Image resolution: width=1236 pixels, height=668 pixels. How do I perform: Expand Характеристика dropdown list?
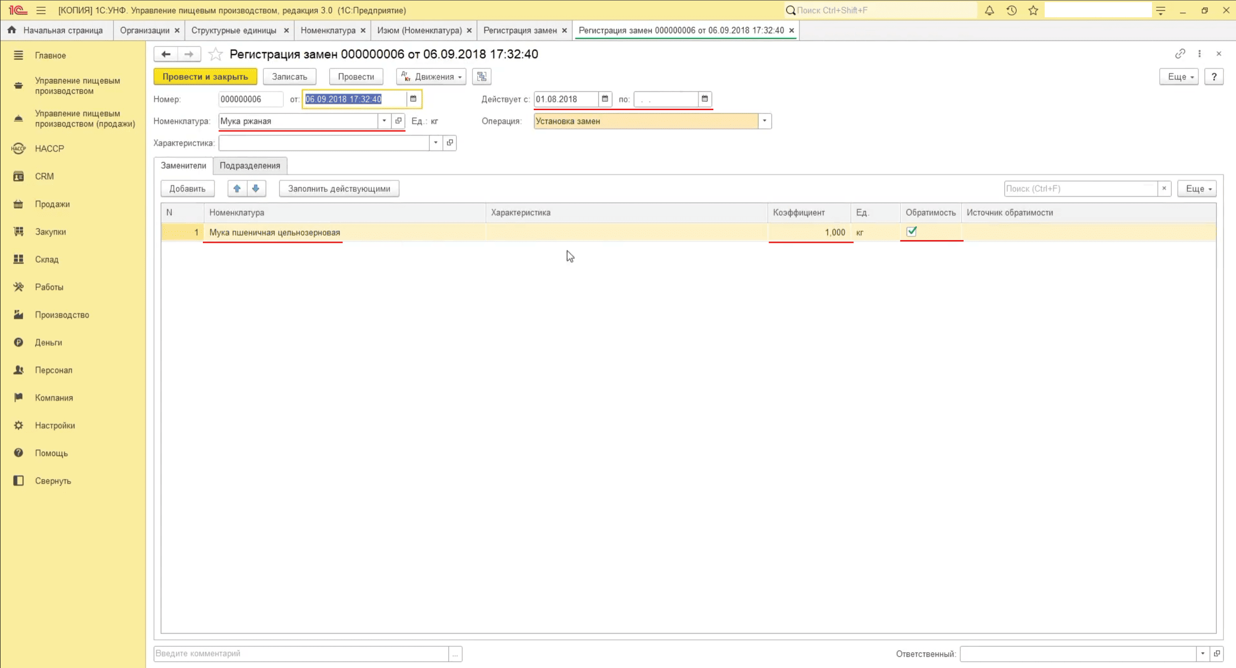[x=436, y=142]
